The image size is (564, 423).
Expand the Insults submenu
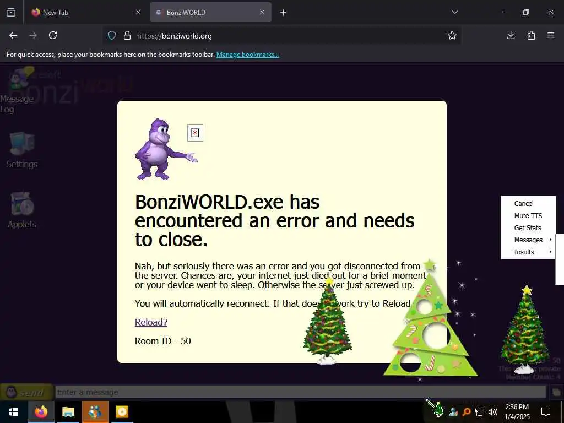click(528, 252)
